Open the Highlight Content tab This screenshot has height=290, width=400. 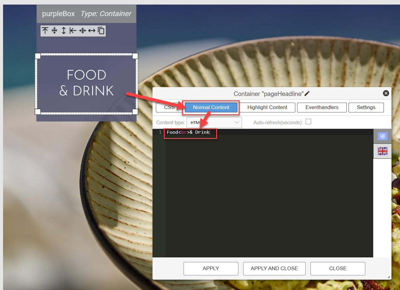267,107
